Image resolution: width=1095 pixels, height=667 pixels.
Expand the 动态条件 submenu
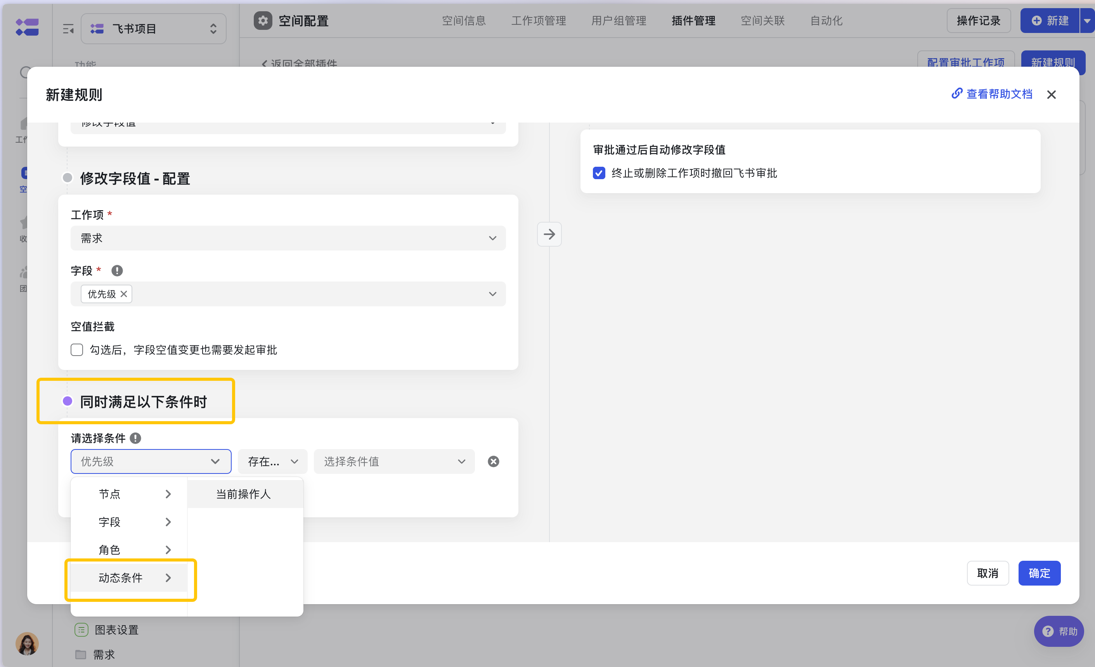click(129, 578)
